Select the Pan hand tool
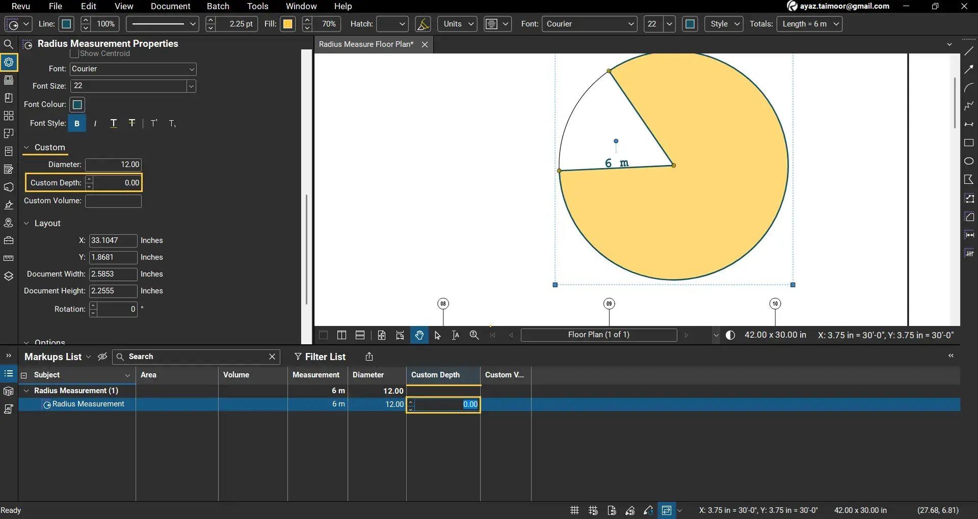 [x=419, y=335]
